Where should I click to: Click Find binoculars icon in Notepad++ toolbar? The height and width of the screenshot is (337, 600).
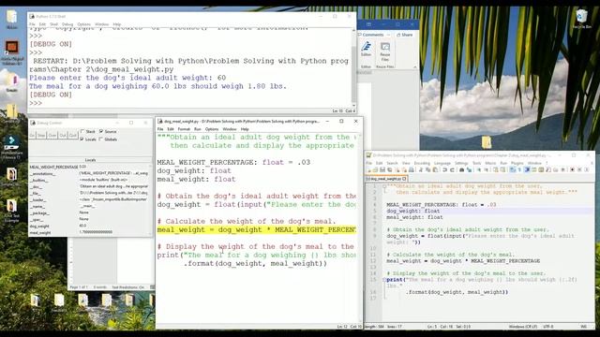coord(462,169)
